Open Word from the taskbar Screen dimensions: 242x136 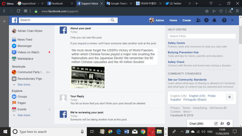click(x=126, y=132)
